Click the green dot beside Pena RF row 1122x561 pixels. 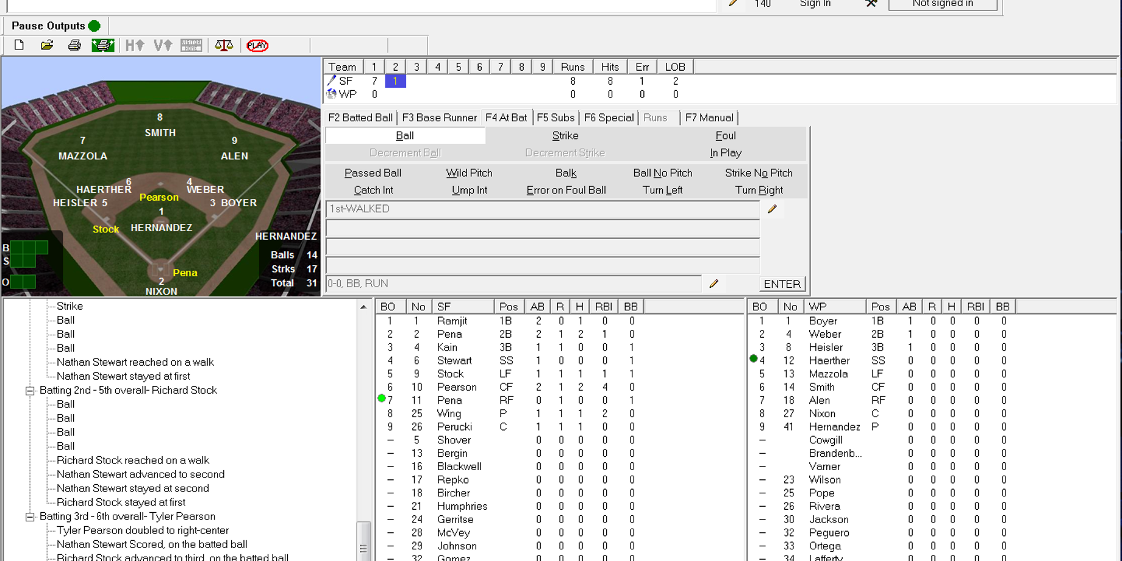[x=382, y=398]
